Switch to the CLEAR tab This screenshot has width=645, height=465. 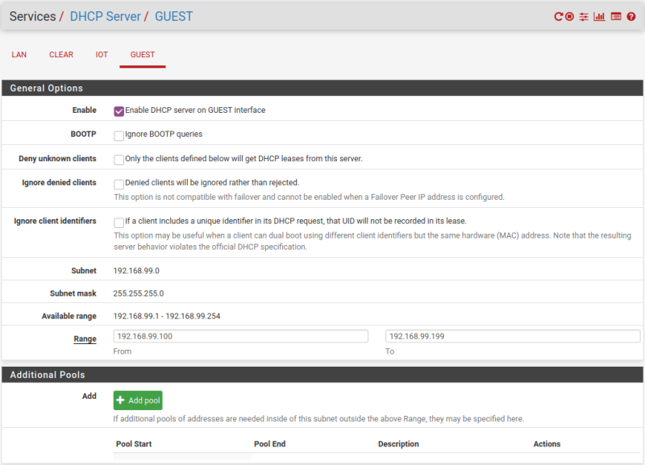(61, 55)
